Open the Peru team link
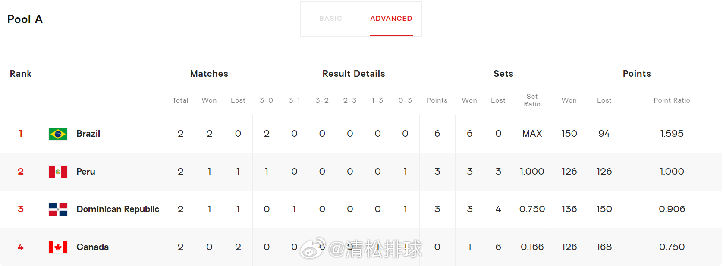 pos(86,172)
